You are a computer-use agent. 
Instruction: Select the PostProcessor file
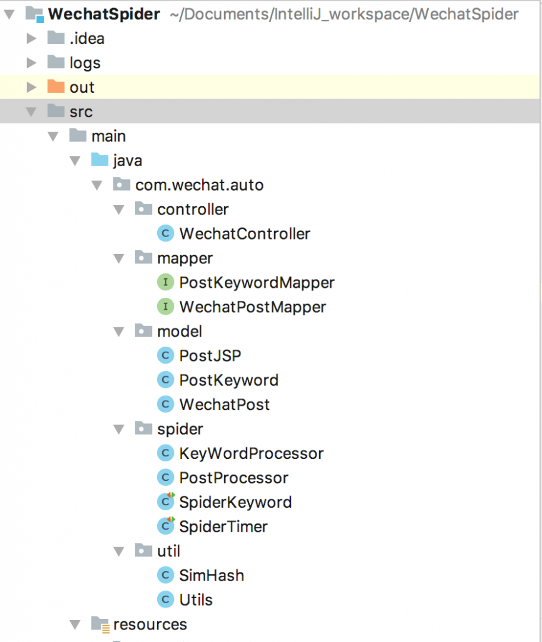pos(233,478)
